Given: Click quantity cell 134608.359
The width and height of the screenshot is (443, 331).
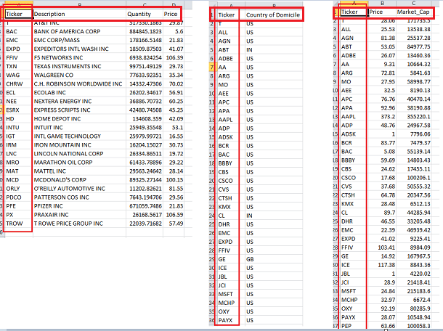Looking at the screenshot, I should (145, 119).
